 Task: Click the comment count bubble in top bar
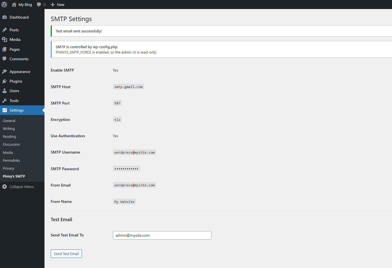tap(41, 5)
